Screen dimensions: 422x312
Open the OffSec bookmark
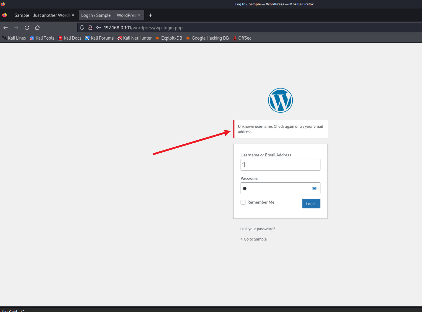tap(242, 38)
